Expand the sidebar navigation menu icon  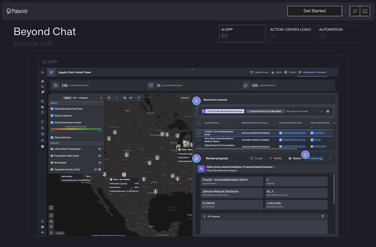[43, 72]
